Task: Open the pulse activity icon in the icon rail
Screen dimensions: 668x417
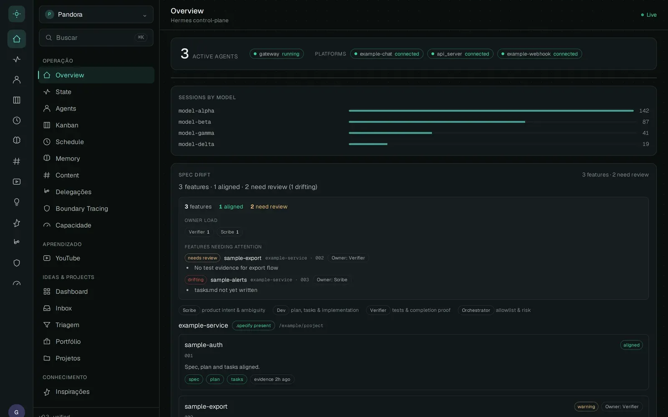Action: click(x=17, y=59)
